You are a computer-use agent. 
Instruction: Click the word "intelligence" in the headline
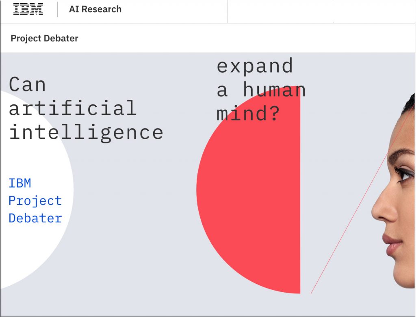(86, 132)
